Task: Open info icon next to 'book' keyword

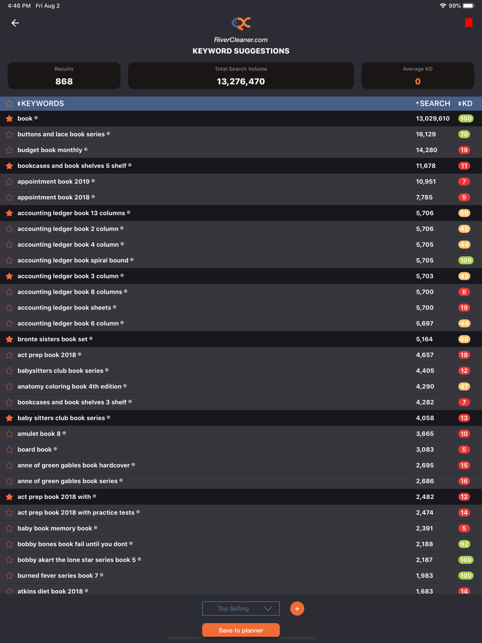Action: (36, 118)
